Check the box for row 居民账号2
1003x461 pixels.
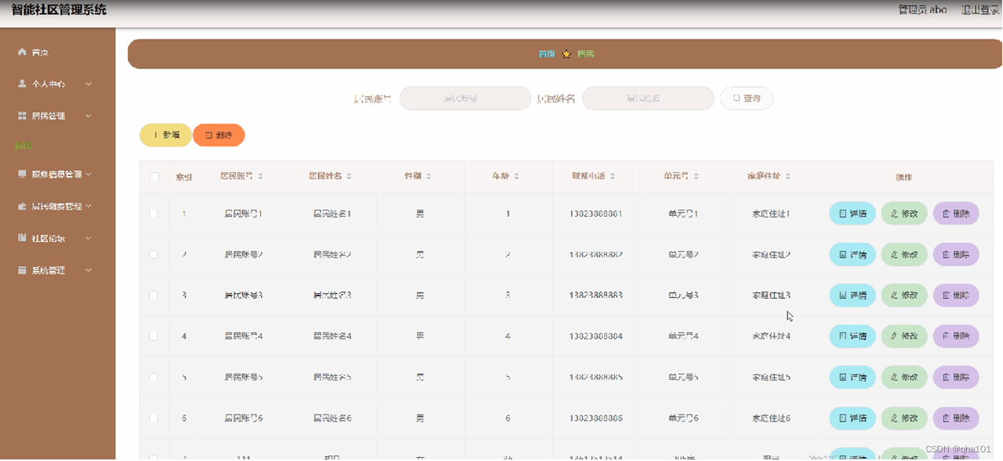(154, 255)
